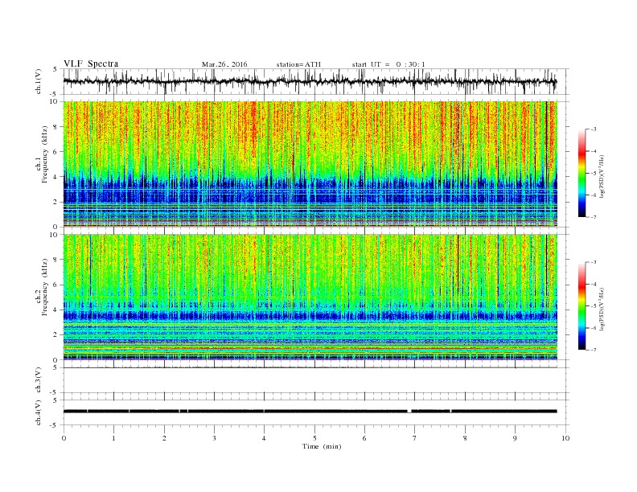Click the "10" tick on time axis

[x=565, y=438]
